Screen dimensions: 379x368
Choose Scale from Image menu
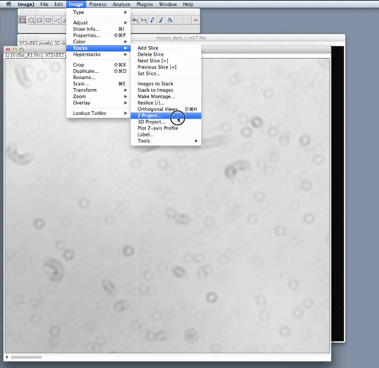point(98,83)
